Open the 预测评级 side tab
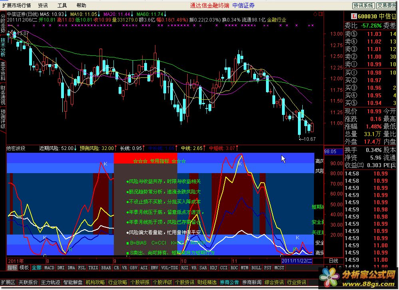Screen dimensions: 399x290 [x=3, y=119]
